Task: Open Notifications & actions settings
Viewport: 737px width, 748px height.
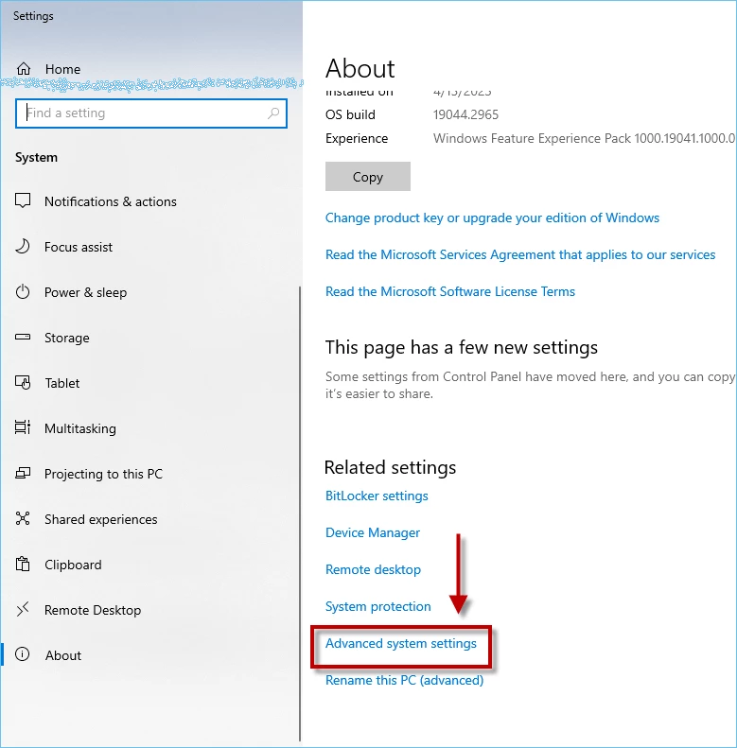Action: [x=111, y=201]
